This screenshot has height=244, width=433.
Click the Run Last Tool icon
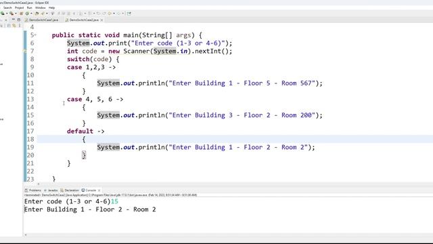12,14
